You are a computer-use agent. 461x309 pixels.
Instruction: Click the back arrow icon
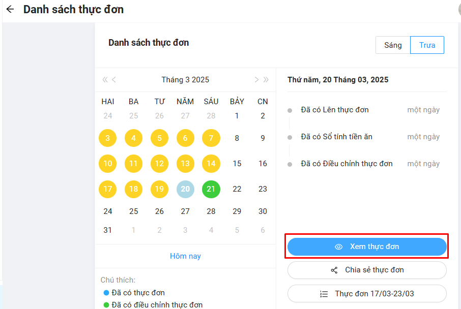click(x=10, y=9)
